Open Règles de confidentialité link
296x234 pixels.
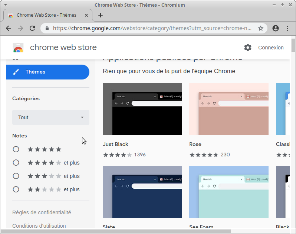(42, 212)
